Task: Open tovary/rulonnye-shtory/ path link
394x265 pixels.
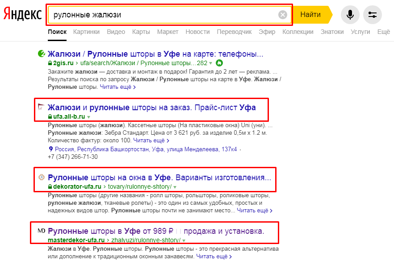Action: (x=140, y=186)
